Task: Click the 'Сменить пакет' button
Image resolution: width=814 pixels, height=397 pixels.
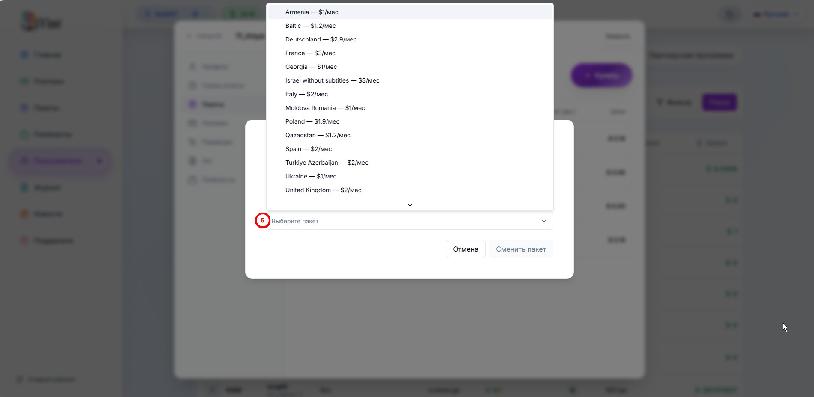Action: tap(520, 249)
